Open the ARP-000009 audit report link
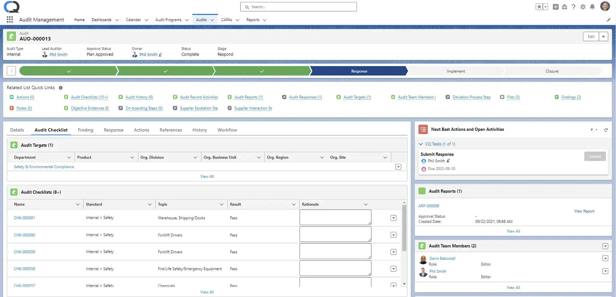Image resolution: width=616 pixels, height=297 pixels. click(429, 205)
